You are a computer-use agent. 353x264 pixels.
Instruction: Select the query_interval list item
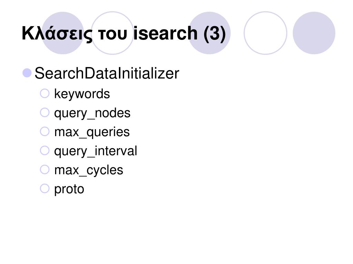coord(95,151)
